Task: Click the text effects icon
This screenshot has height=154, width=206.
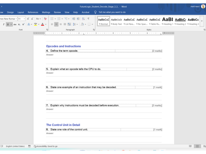Action: point(29,24)
